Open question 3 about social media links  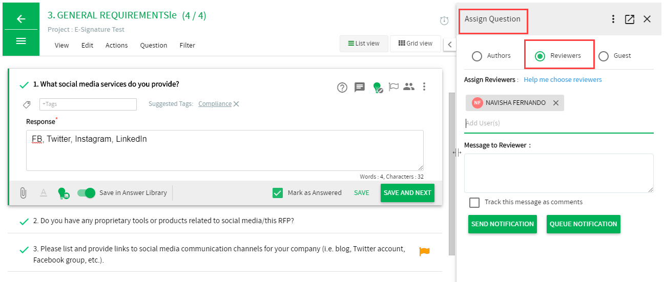click(x=219, y=254)
